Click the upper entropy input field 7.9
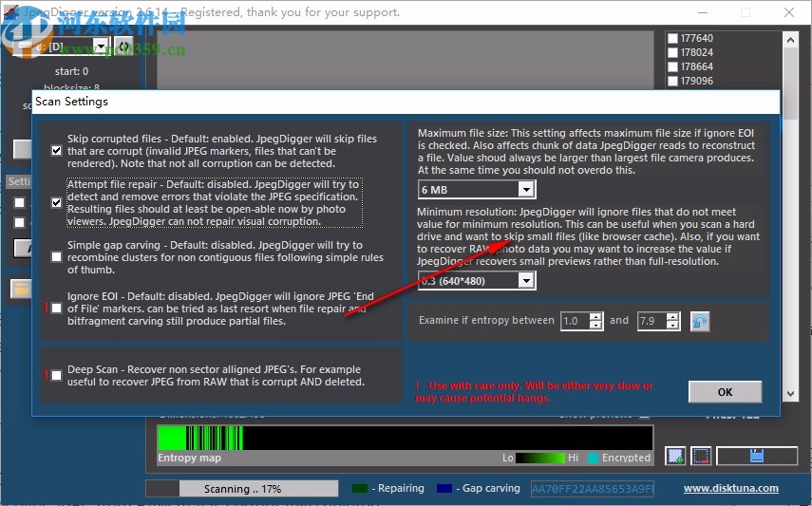This screenshot has height=506, width=812. (x=652, y=321)
